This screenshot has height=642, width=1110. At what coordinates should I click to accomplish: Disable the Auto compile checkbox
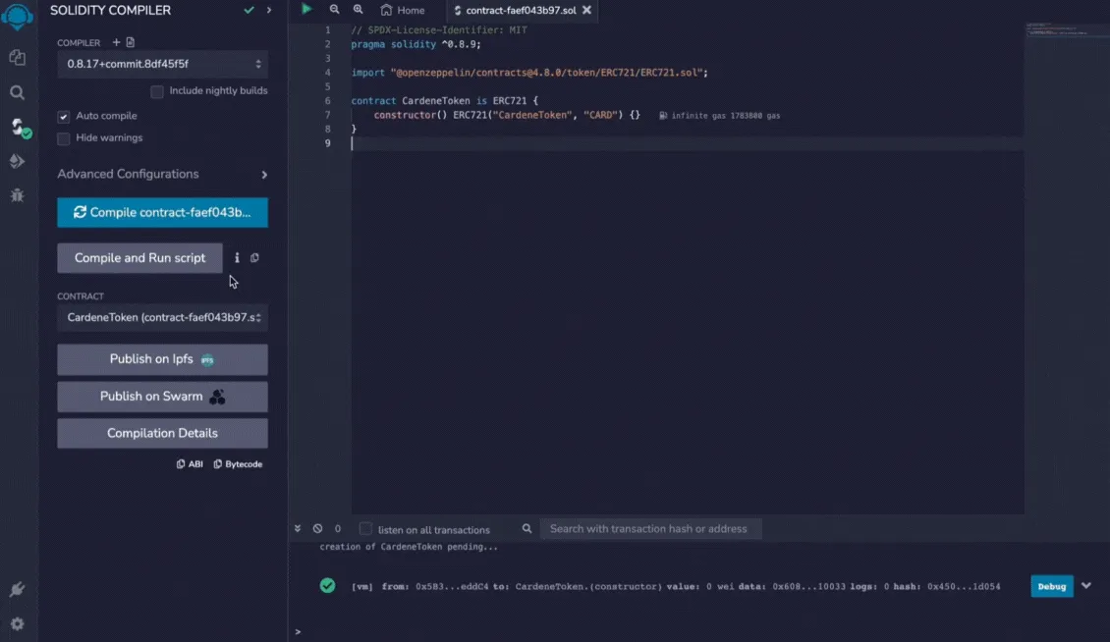[x=64, y=116]
